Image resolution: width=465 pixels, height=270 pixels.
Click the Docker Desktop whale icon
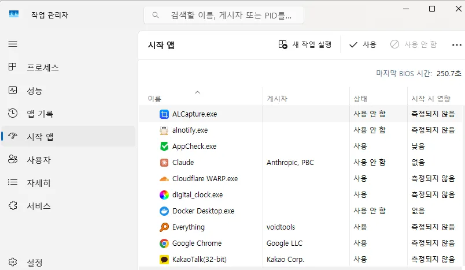pyautogui.click(x=164, y=211)
